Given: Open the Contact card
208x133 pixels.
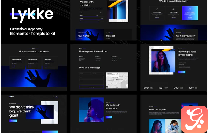Looking at the screenshot, I should (x=118, y=35).
